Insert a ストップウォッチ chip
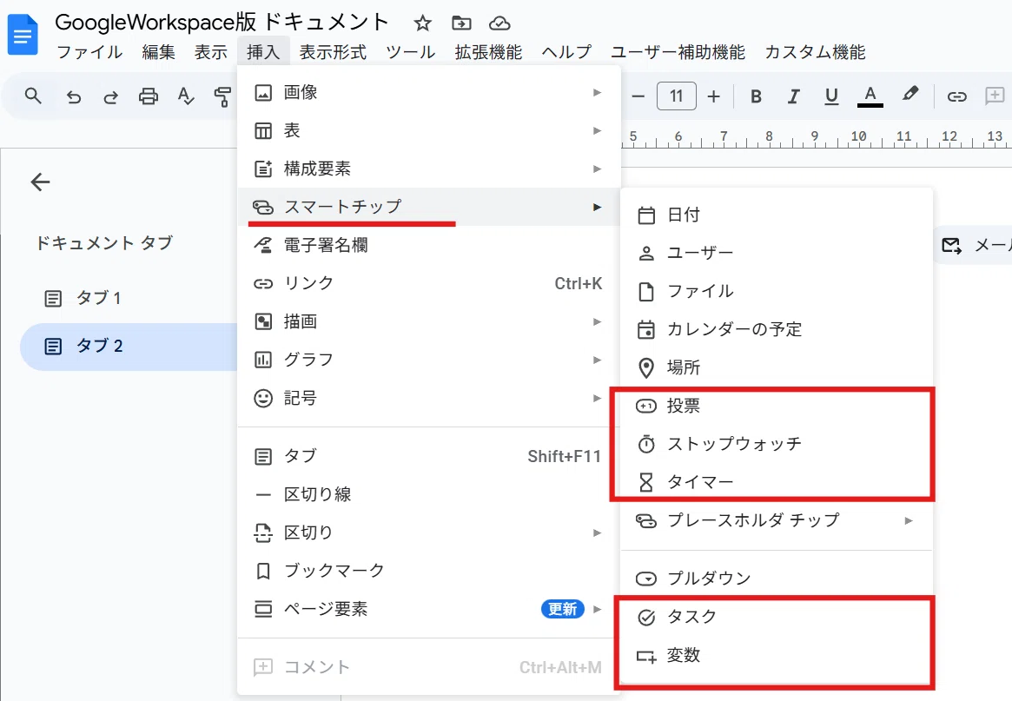Image resolution: width=1012 pixels, height=701 pixels. coord(777,444)
